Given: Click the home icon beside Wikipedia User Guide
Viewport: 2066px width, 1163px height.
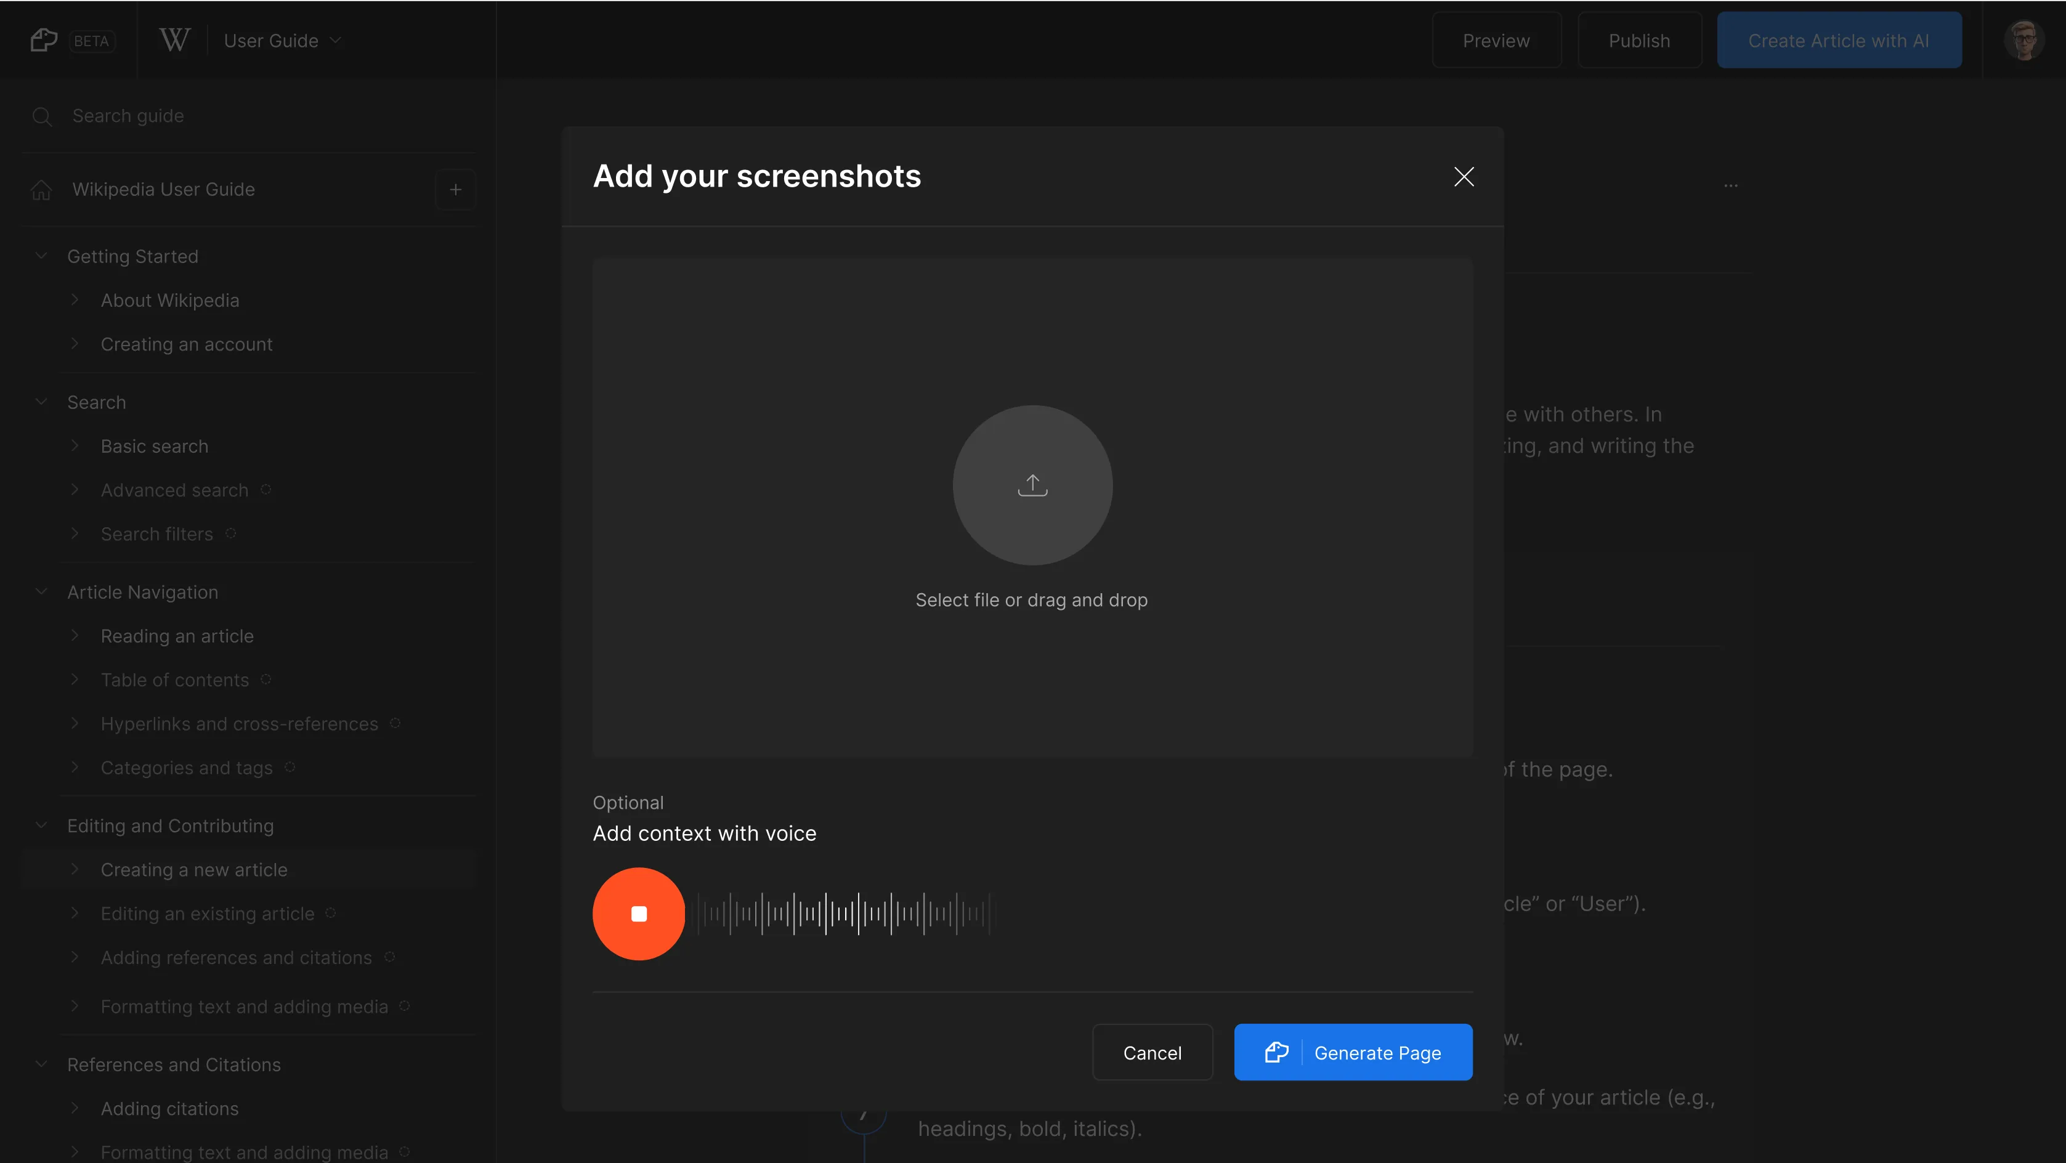Looking at the screenshot, I should coord(41,189).
